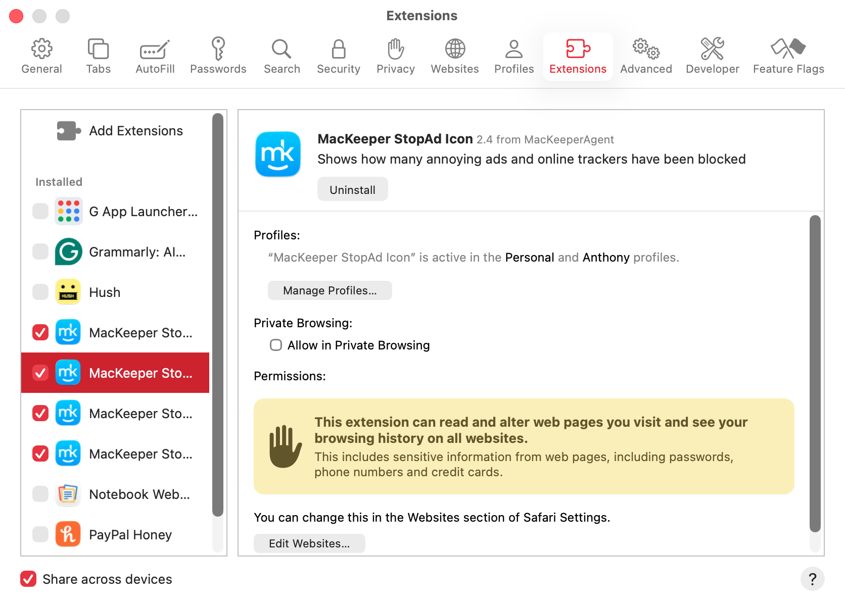Viewport: 845px width, 606px height.
Task: Open help with the question mark button
Action: tap(812, 579)
